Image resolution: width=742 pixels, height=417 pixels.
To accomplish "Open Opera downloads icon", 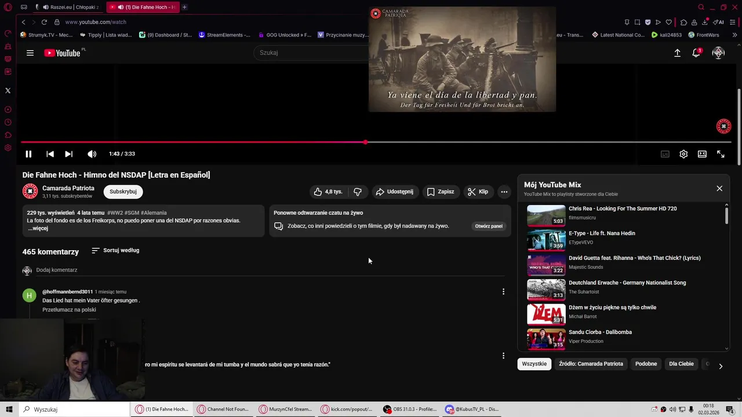I will 705,22.
